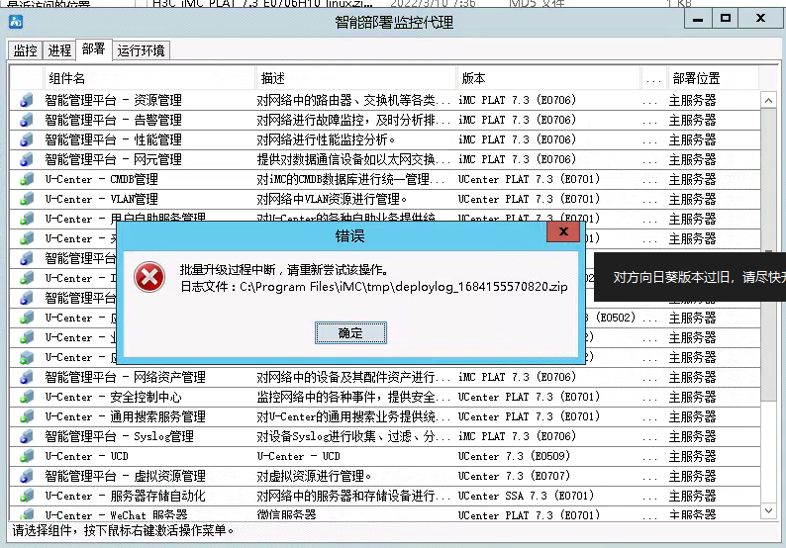Click version UCenter 7.3 (E0509) cell
Viewport: 786px width, 548px height.
click(515, 456)
